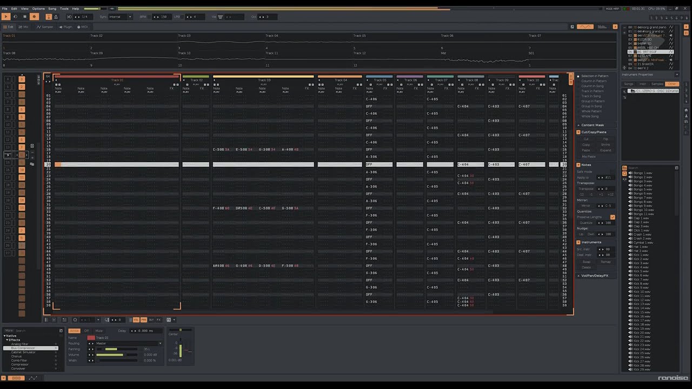The height and width of the screenshot is (389, 692).
Task: Select the Selection in Pattern radio option
Action: coord(578,76)
